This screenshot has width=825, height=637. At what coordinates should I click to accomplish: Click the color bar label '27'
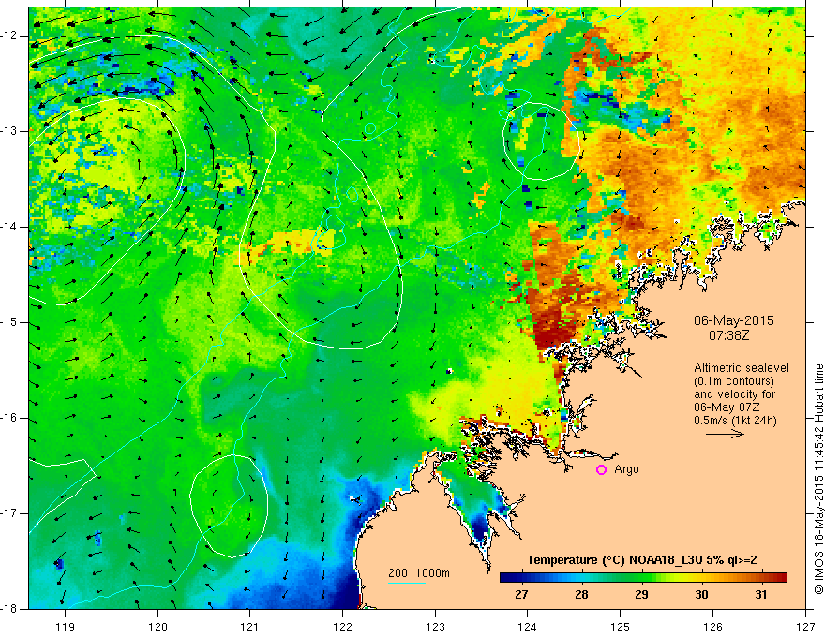(521, 595)
